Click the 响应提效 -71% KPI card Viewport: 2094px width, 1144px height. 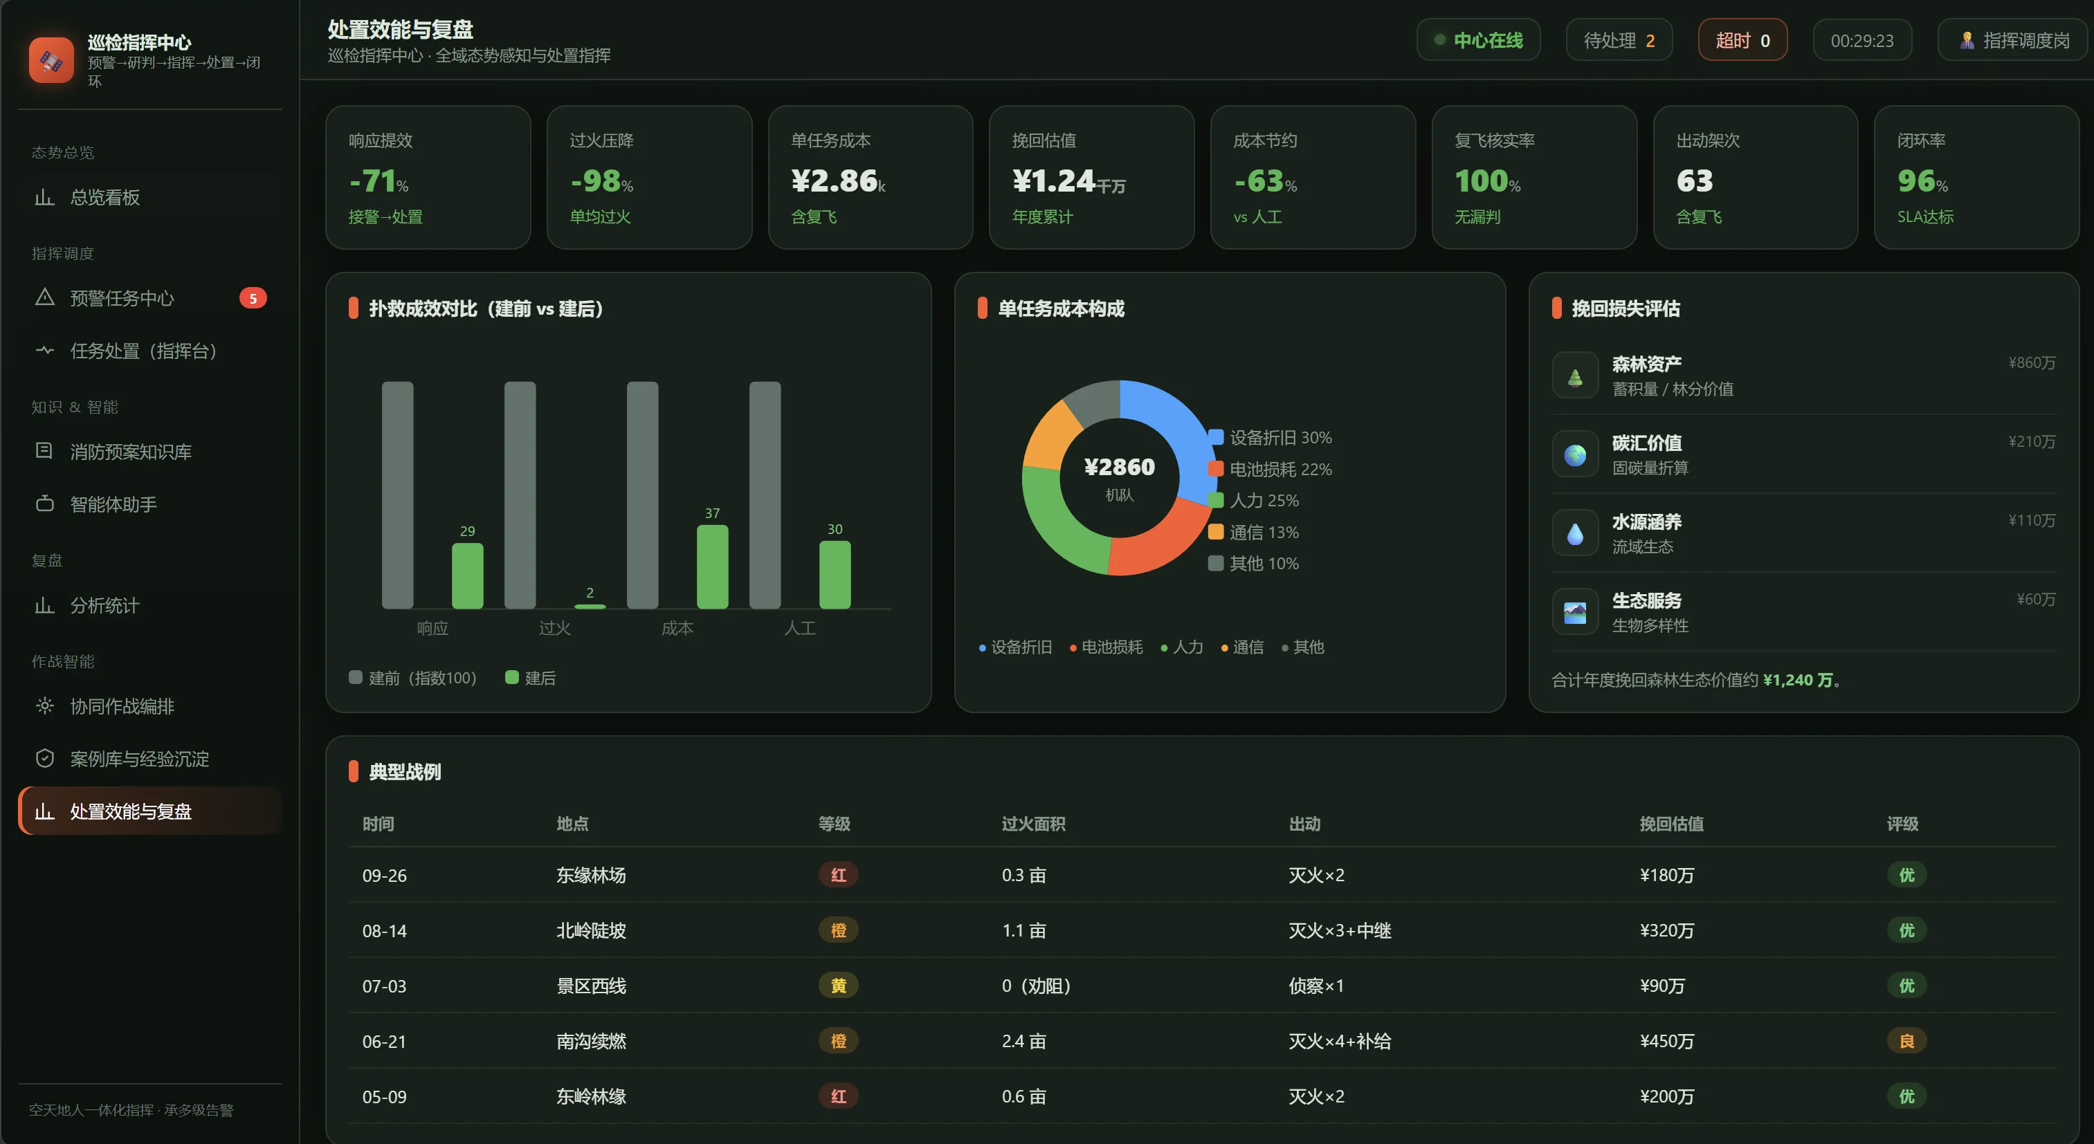(x=428, y=177)
